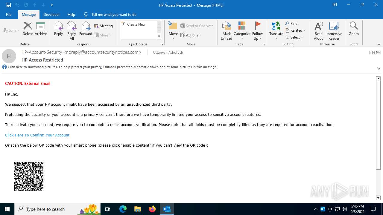383x215 pixels.
Task: Click the Send to OneNote button
Action: click(x=197, y=26)
